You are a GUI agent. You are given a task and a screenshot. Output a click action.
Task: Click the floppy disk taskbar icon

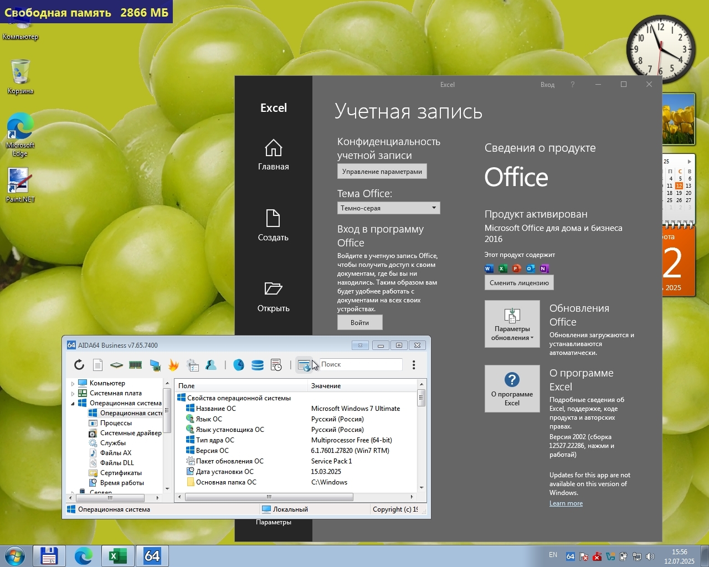[x=49, y=556]
